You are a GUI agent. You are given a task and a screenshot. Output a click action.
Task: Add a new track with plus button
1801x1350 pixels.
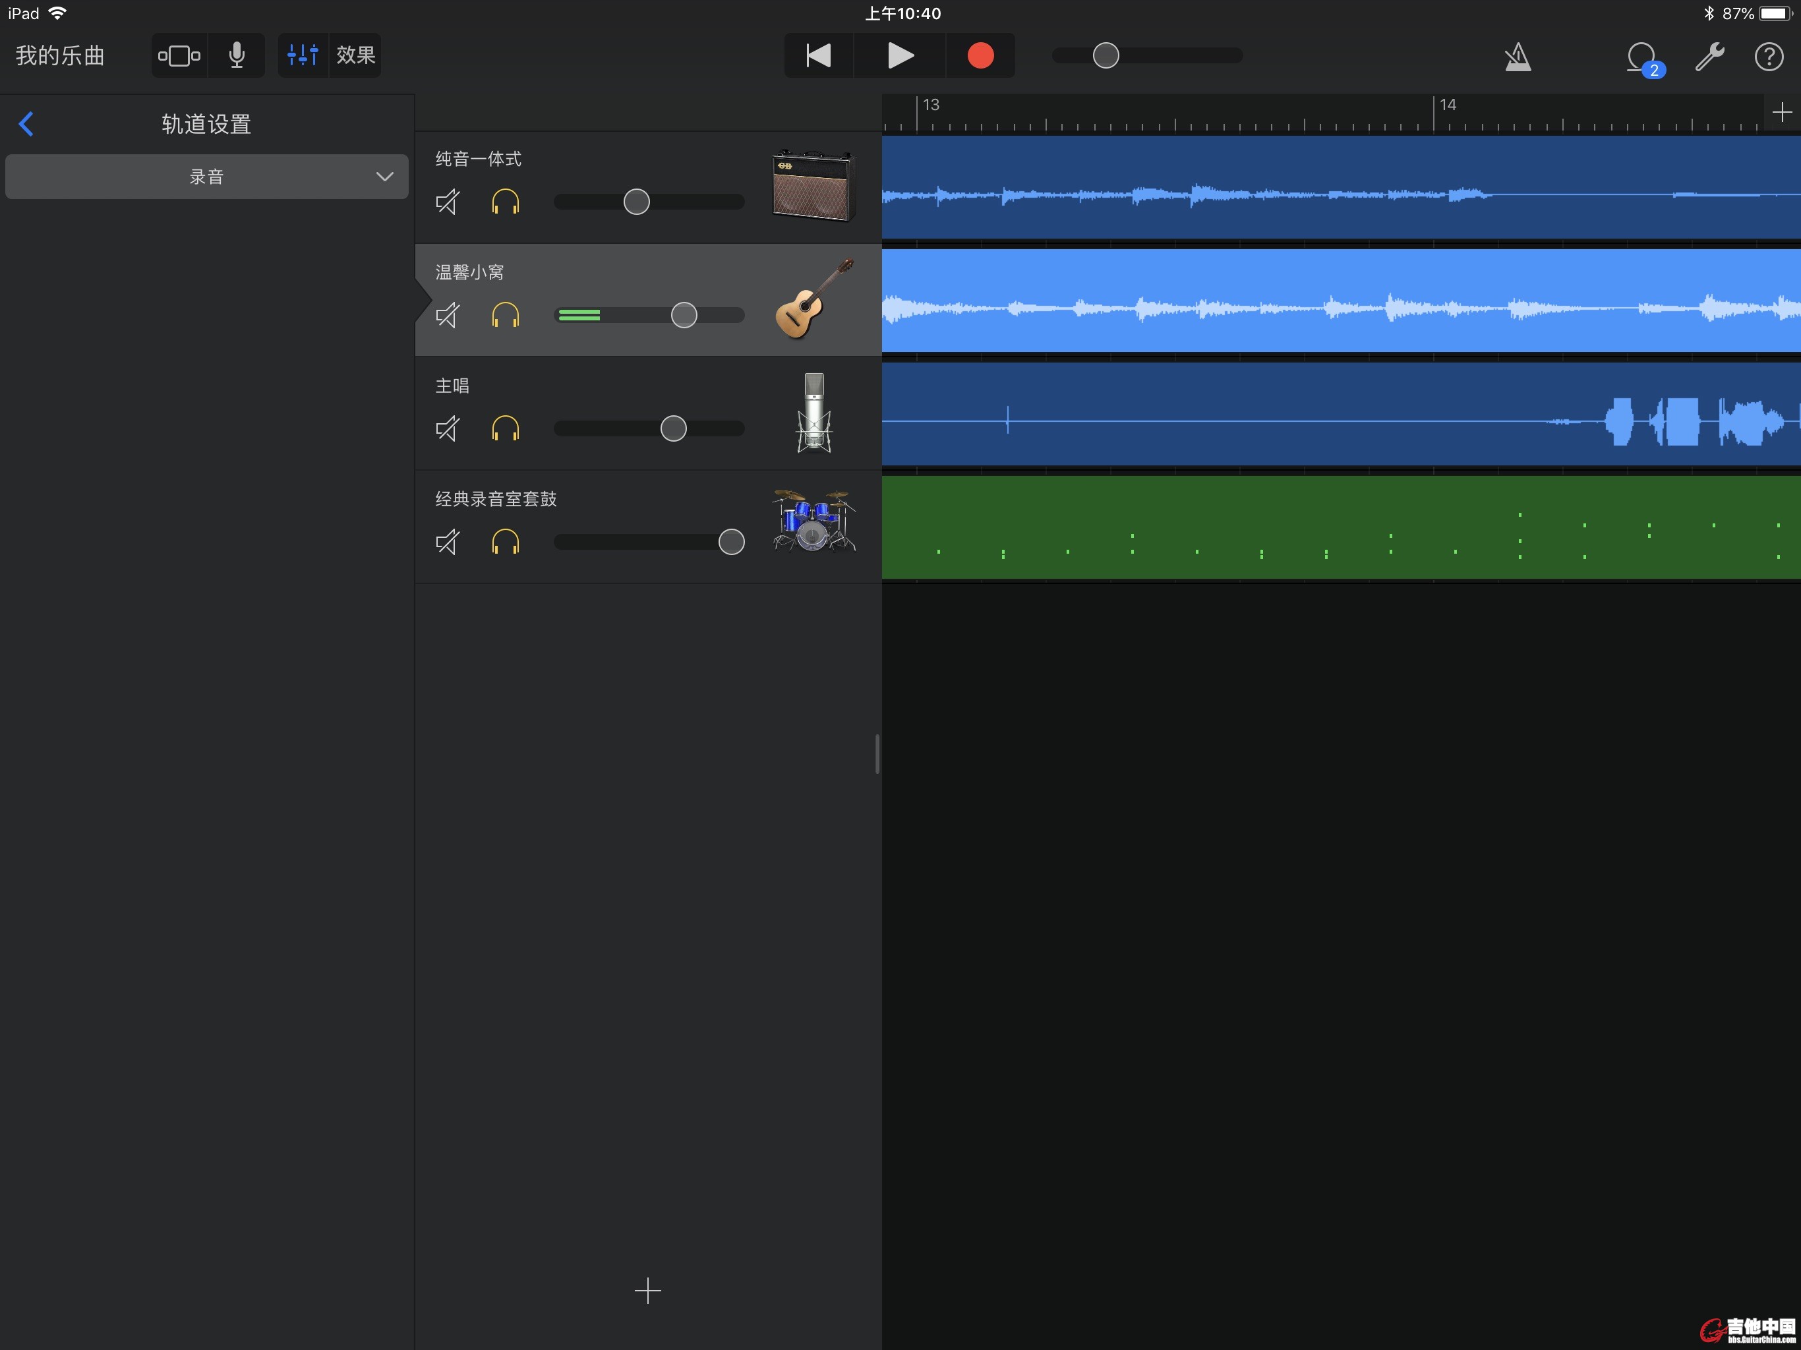[648, 1291]
